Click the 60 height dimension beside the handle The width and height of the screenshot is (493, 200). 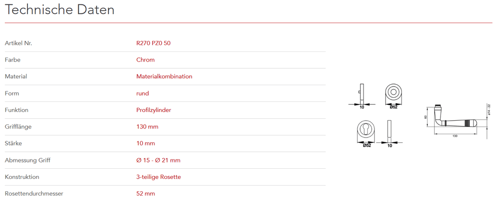tap(426, 117)
